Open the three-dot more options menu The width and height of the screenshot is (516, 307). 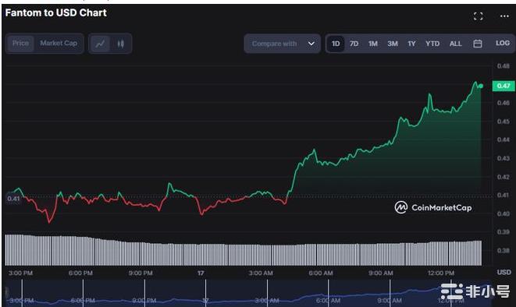click(x=504, y=16)
